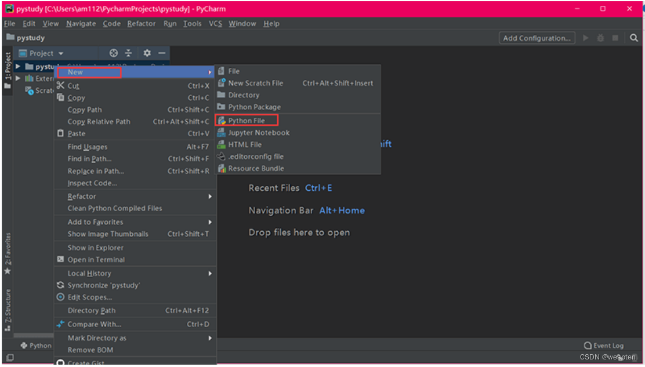Hide the Project panel with minus icon
The height and width of the screenshot is (367, 645).
162,53
